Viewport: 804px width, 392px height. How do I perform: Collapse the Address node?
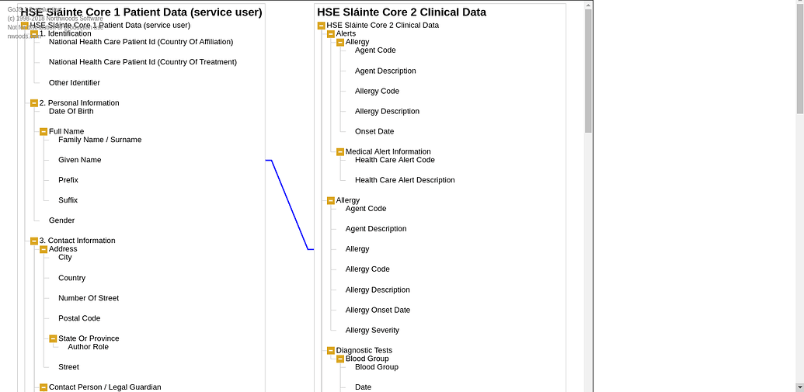44,249
